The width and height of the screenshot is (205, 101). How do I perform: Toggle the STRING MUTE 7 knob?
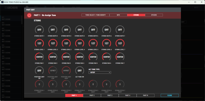120,30
